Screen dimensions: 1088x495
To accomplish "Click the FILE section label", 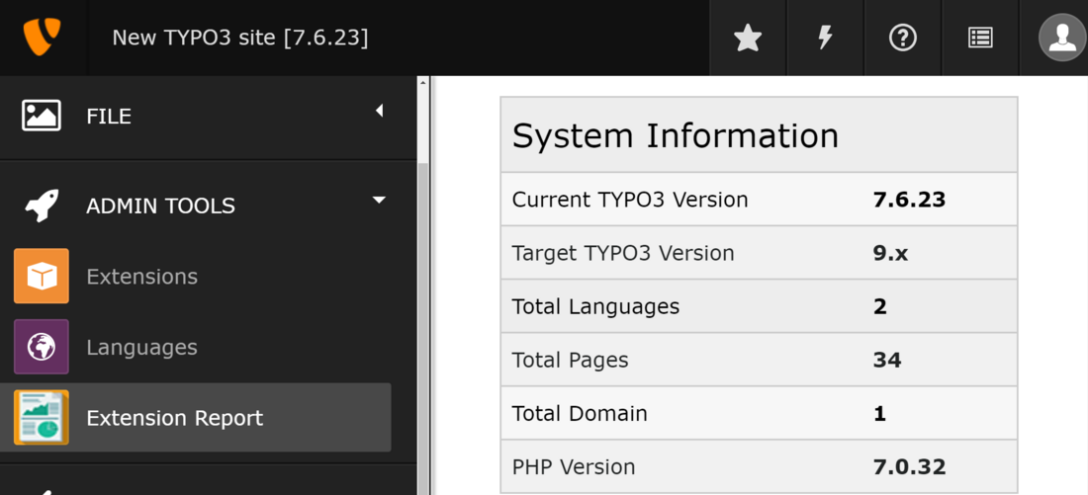I will coord(109,116).
